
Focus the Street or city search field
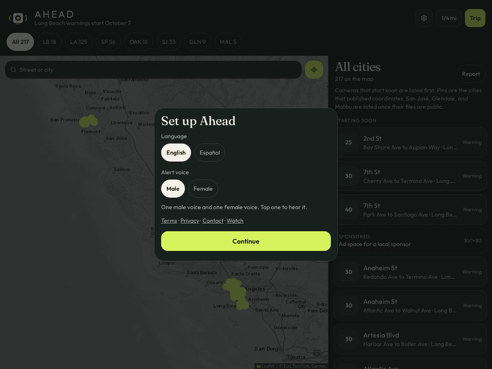(x=153, y=70)
